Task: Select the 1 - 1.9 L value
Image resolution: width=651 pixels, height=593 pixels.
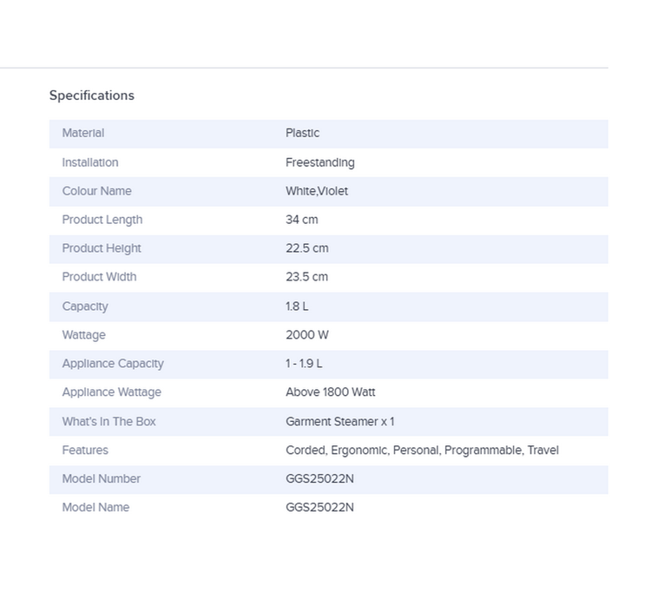Action: point(304,364)
